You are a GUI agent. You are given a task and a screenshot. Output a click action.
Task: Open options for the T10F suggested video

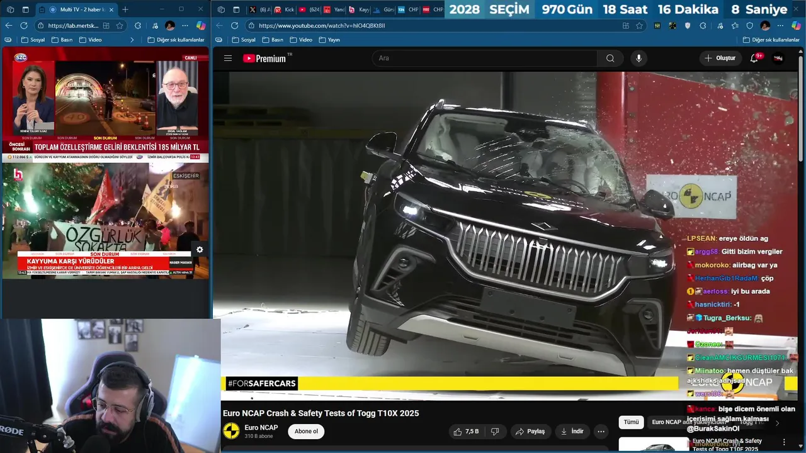pos(784,442)
